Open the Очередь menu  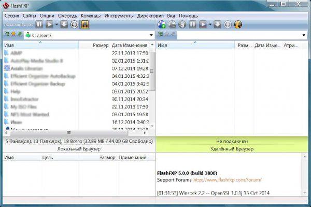click(67, 16)
